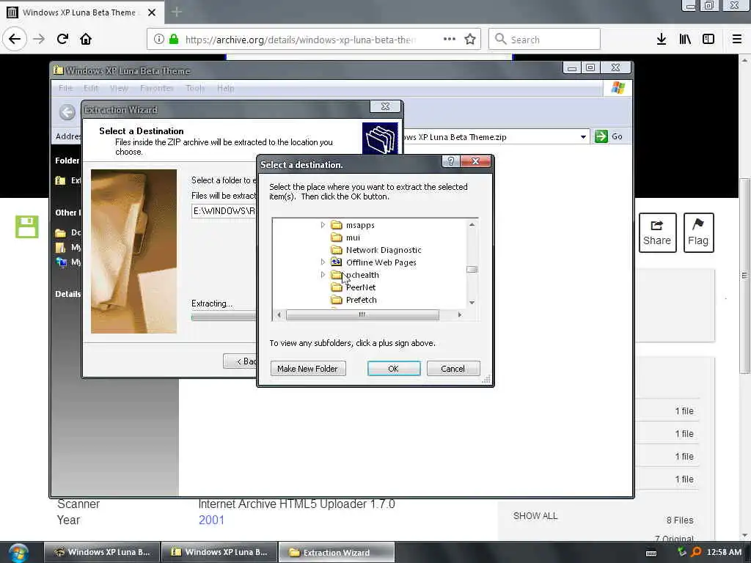Click the folder tree horizontal scroll thumb
The width and height of the screenshot is (751, 563).
pyautogui.click(x=362, y=314)
